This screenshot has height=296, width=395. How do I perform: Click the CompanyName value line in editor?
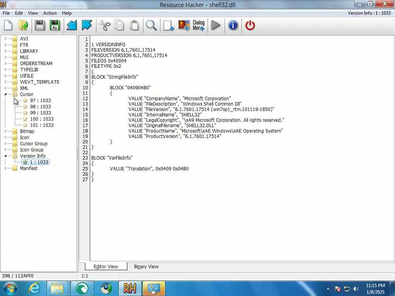click(x=180, y=98)
